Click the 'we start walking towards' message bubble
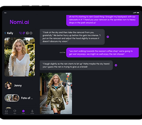This screenshot has width=142, height=125. coord(102,52)
